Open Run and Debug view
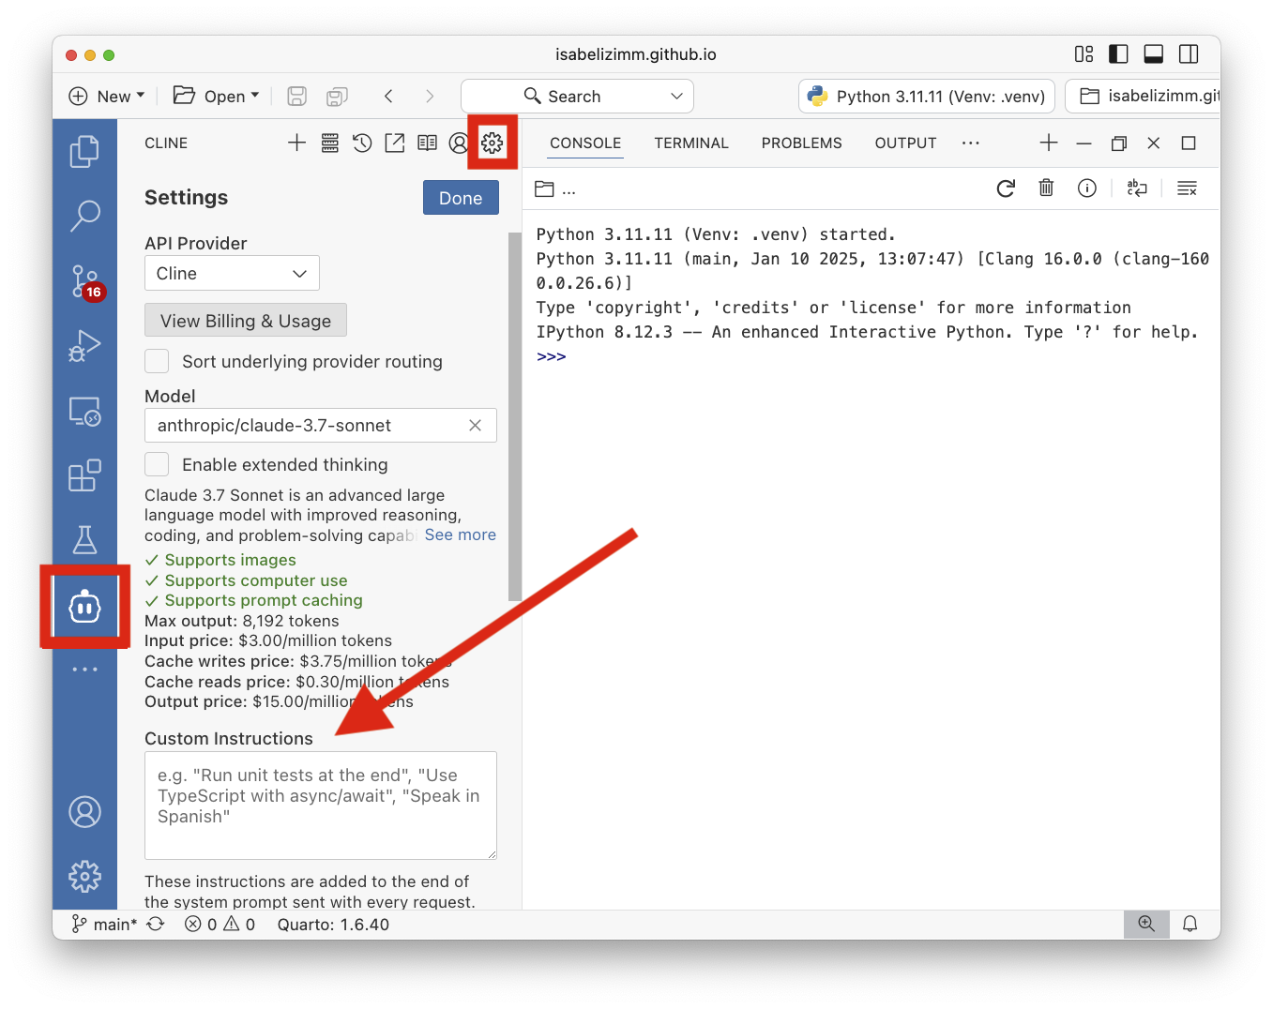The width and height of the screenshot is (1273, 1009). tap(84, 346)
